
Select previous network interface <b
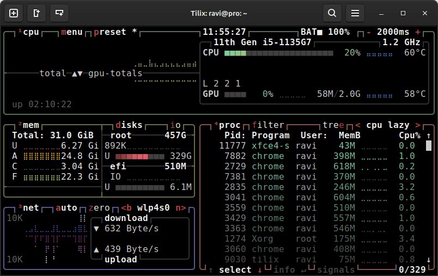point(126,208)
